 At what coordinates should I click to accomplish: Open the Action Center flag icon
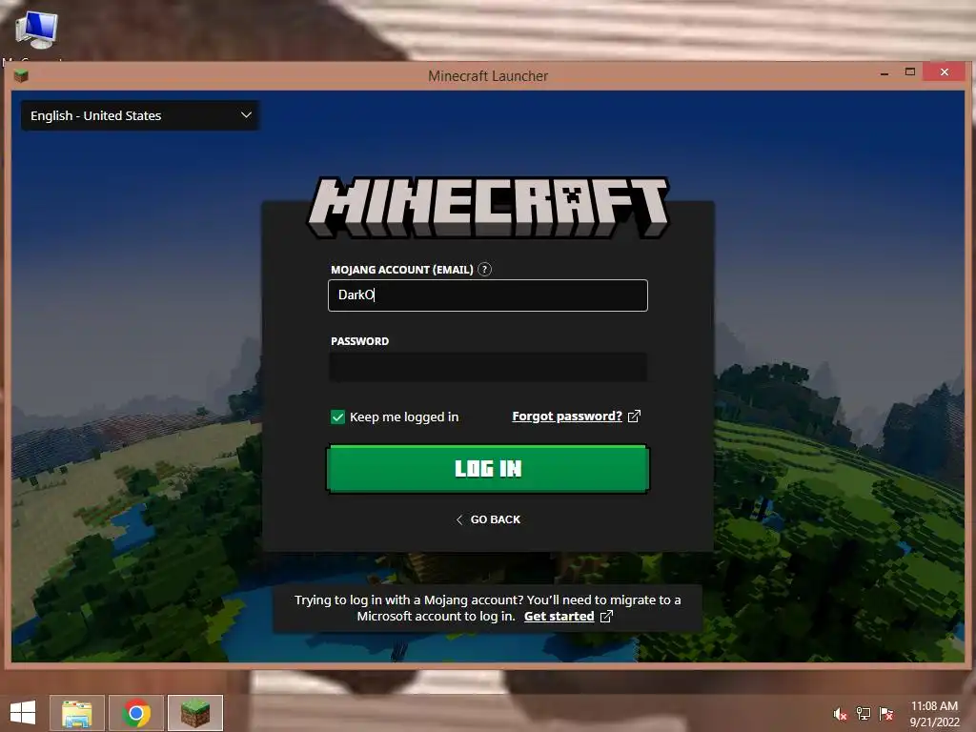pyautogui.click(x=886, y=714)
